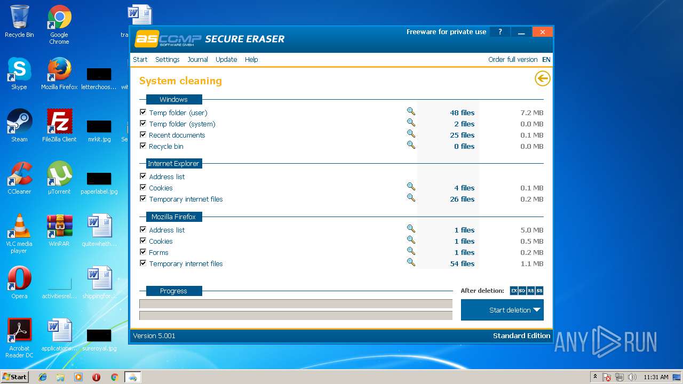Inspect Temp folder (user) with the magnifier icon

point(411,111)
